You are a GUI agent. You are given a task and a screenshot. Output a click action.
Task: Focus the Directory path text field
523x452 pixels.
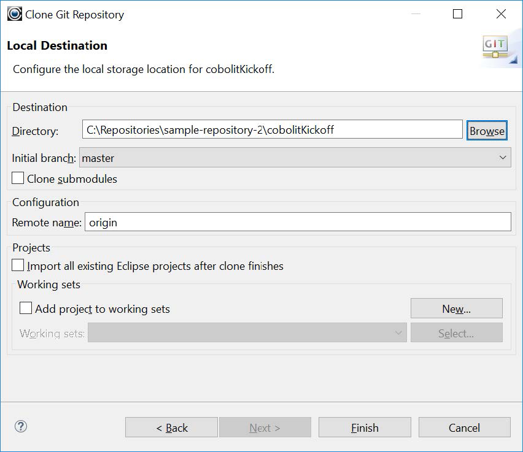[x=272, y=129]
